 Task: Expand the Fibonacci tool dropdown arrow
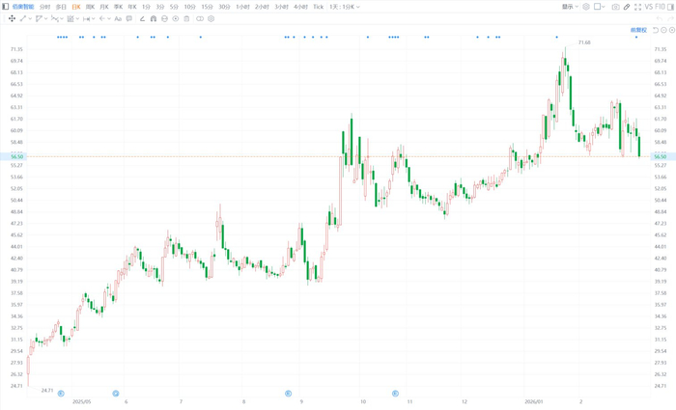coord(77,19)
